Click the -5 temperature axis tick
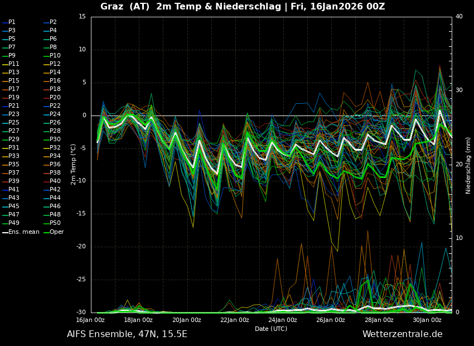 (x=83, y=148)
